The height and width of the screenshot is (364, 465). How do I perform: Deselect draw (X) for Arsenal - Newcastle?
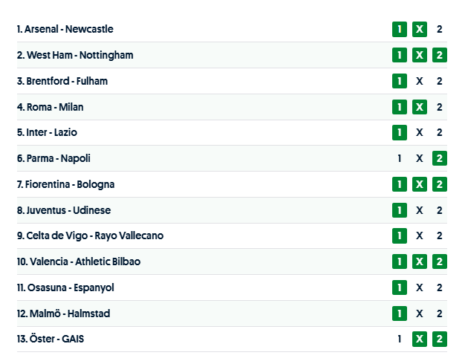[420, 30]
